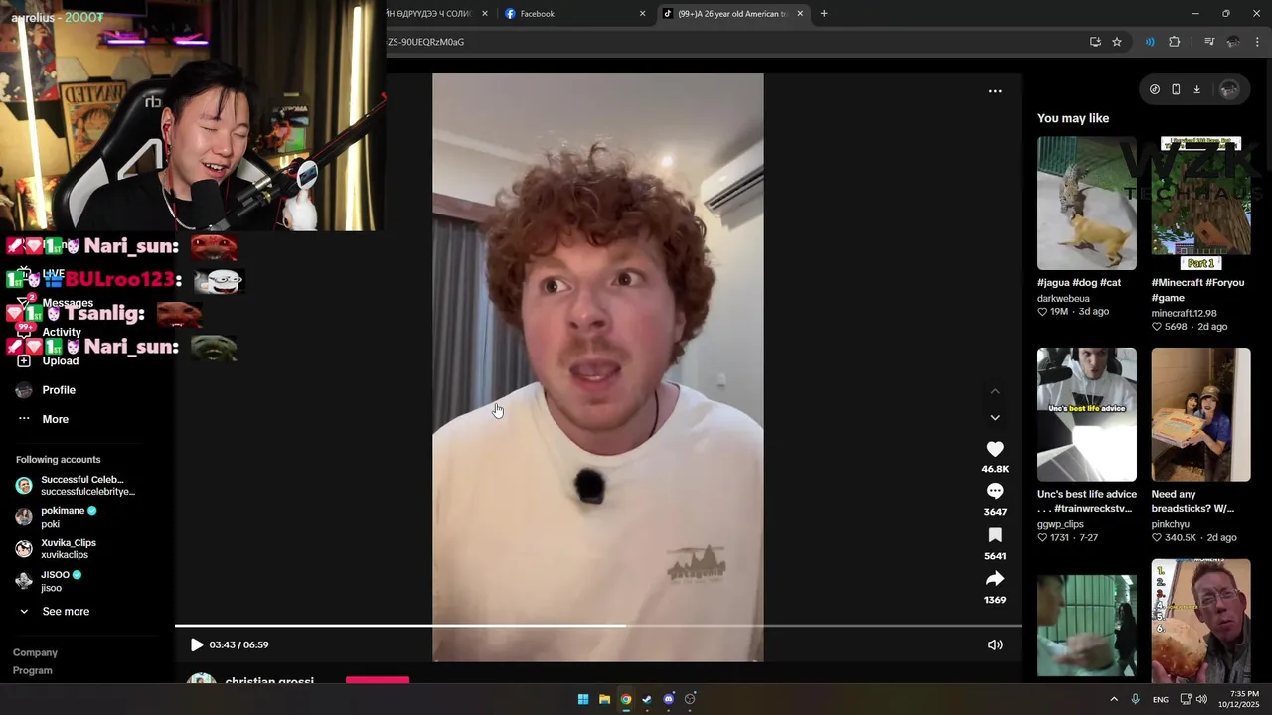Open the Successful Celeb... followed account
Screen dimensions: 1272x715
[79, 486]
